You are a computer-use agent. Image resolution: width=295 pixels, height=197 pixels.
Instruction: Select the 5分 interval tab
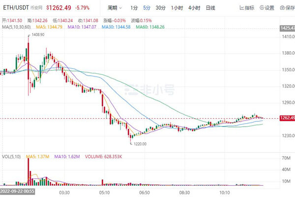point(147,8)
